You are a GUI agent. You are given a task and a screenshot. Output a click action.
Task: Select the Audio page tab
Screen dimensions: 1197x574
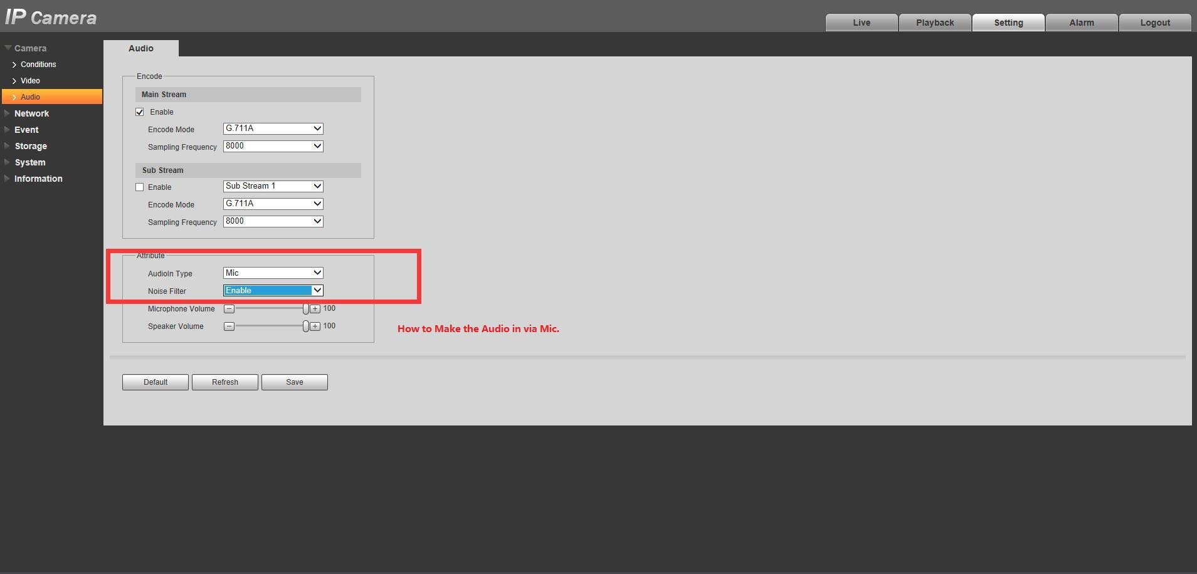(x=141, y=48)
